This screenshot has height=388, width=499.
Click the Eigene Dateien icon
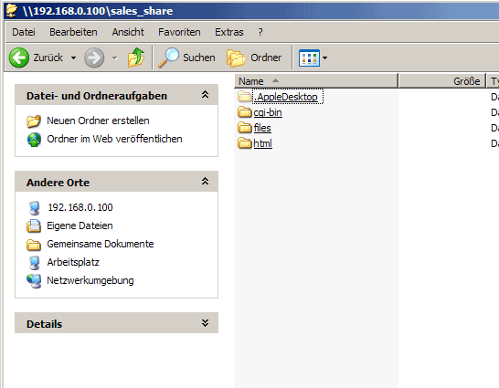[34, 225]
